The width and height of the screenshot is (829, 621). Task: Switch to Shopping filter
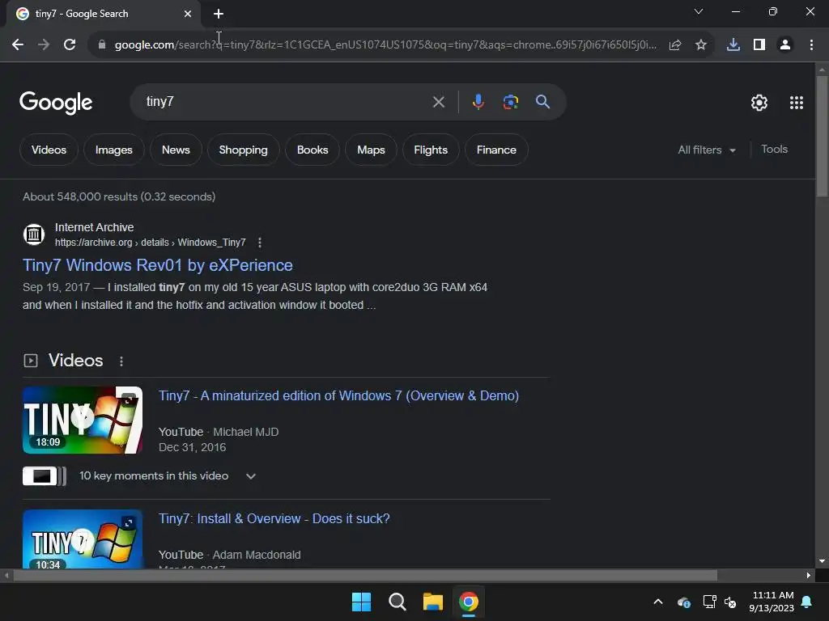(x=243, y=150)
